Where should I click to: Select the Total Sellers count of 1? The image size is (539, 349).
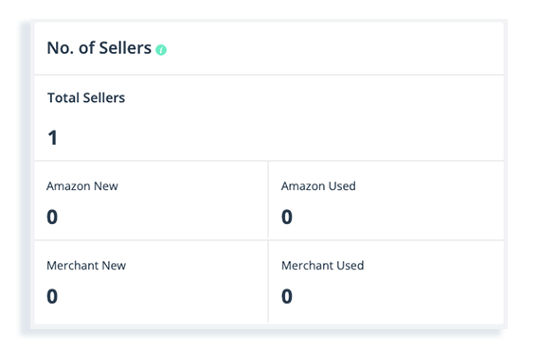coord(53,137)
